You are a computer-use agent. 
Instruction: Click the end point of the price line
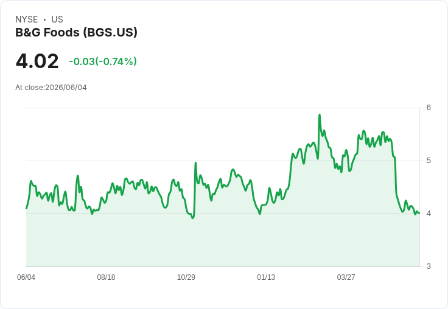tap(419, 213)
